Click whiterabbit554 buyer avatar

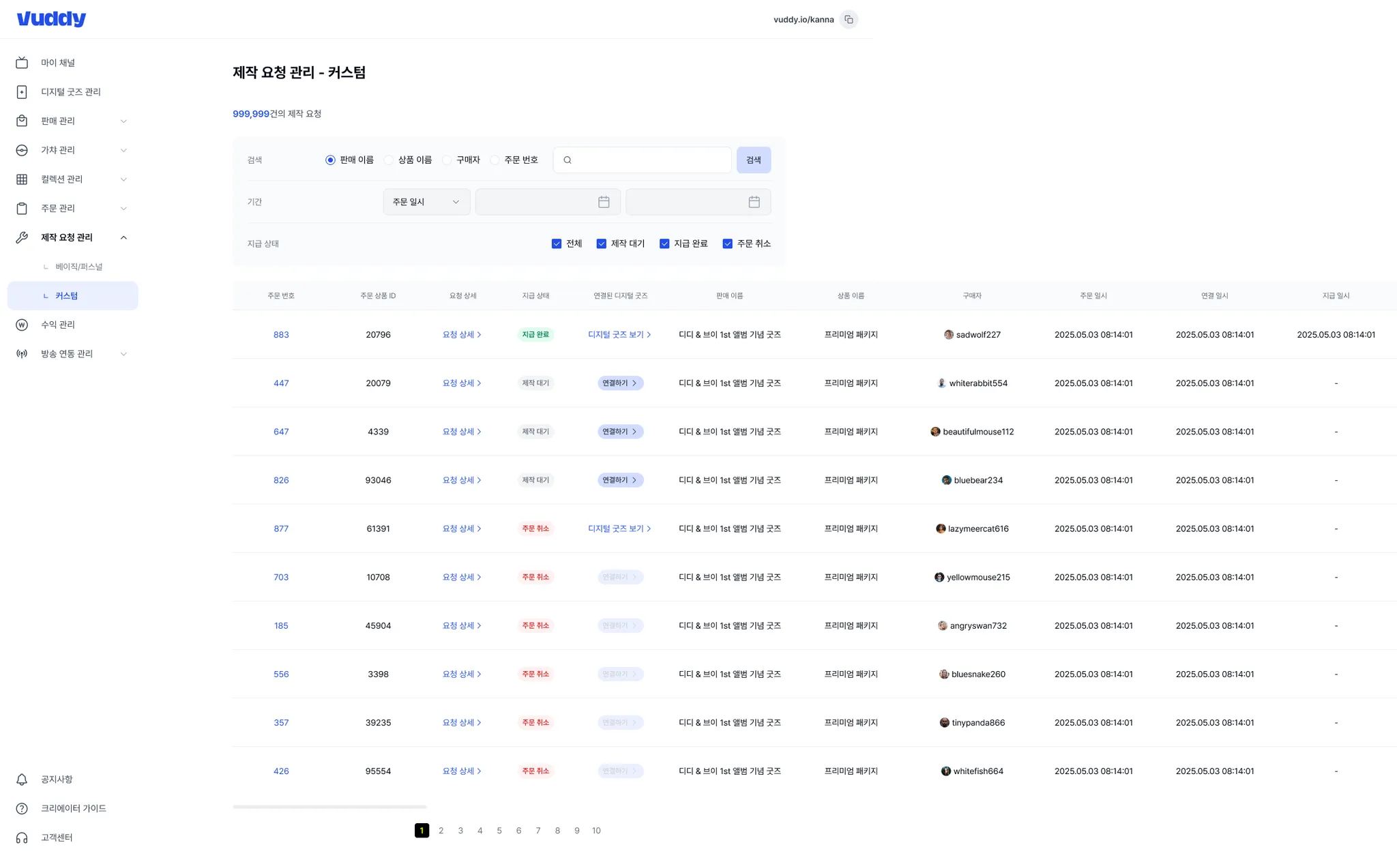pos(941,383)
